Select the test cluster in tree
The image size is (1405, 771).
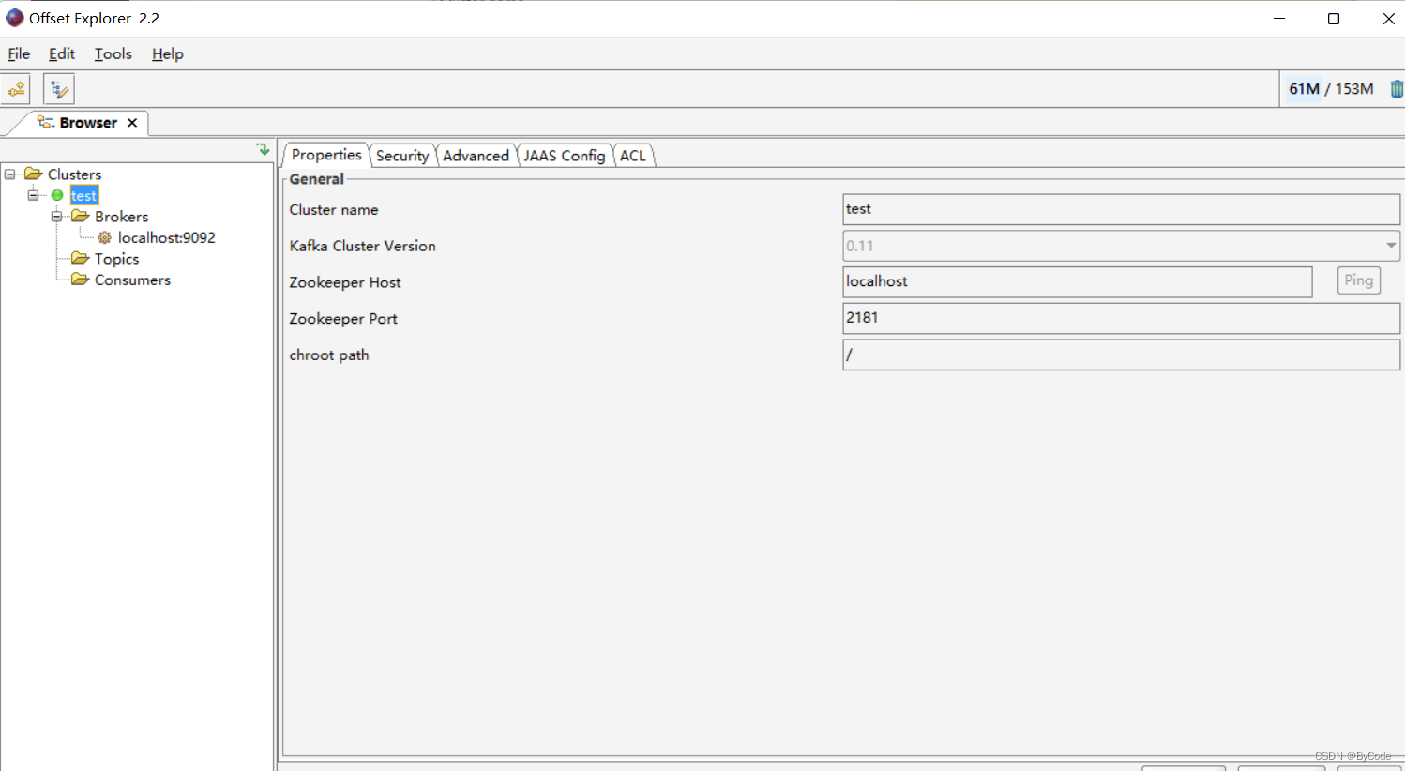[83, 195]
